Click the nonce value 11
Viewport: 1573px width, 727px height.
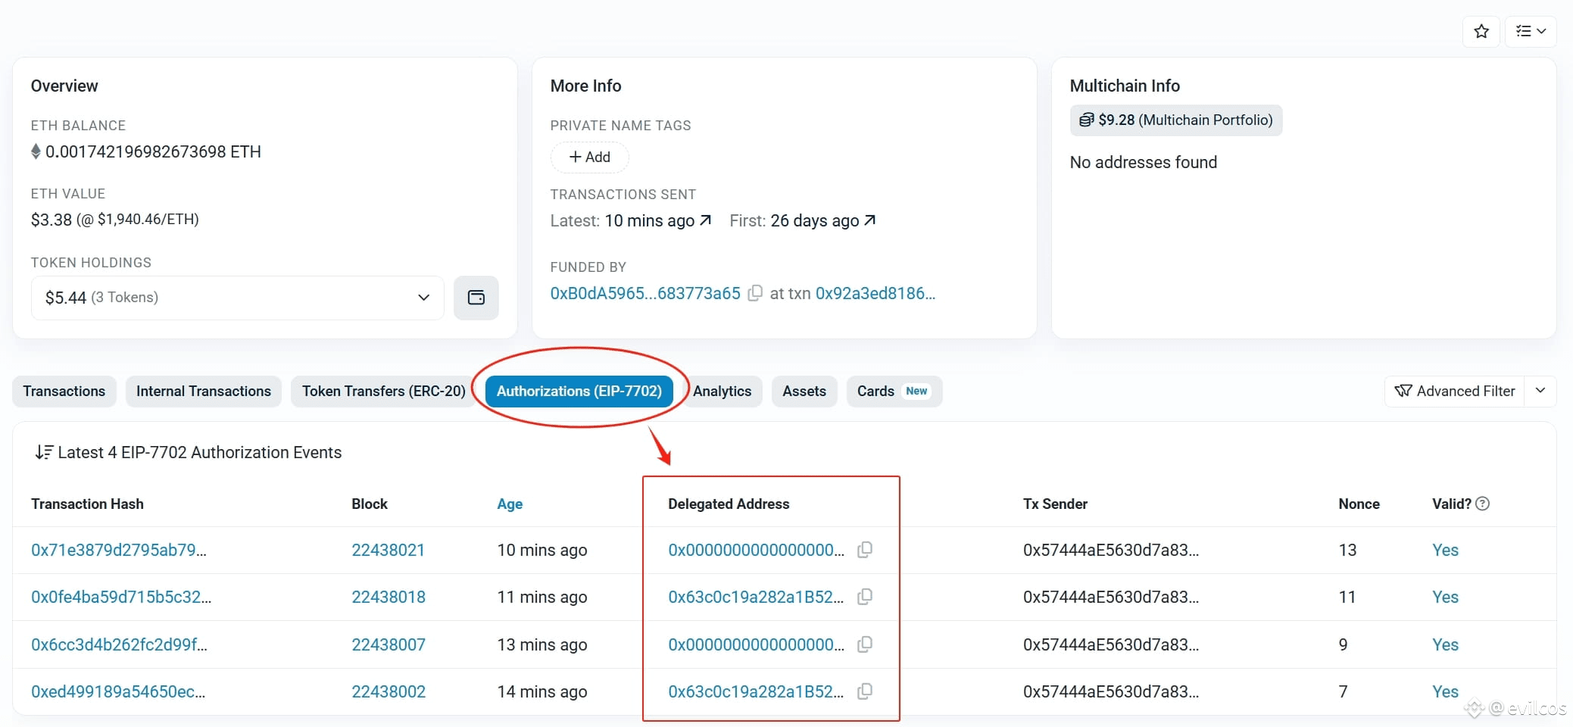[x=1347, y=597]
